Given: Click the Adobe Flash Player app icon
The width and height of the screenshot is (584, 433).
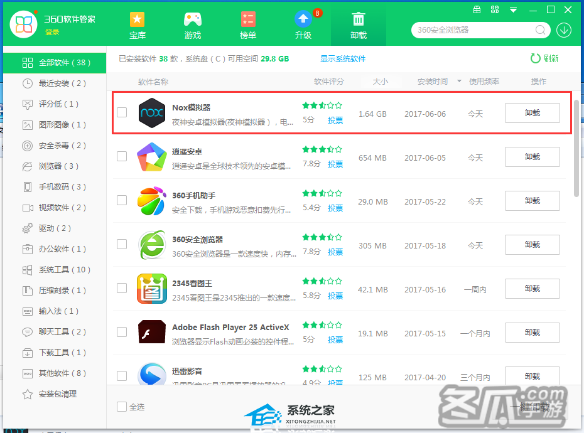Looking at the screenshot, I should click(151, 332).
